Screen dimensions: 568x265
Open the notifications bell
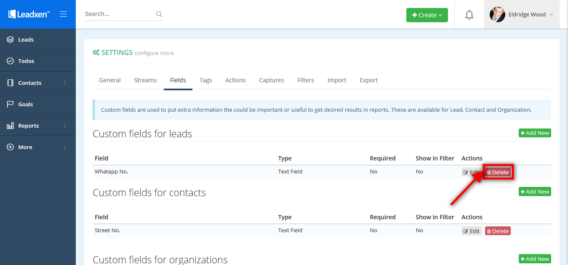(469, 15)
